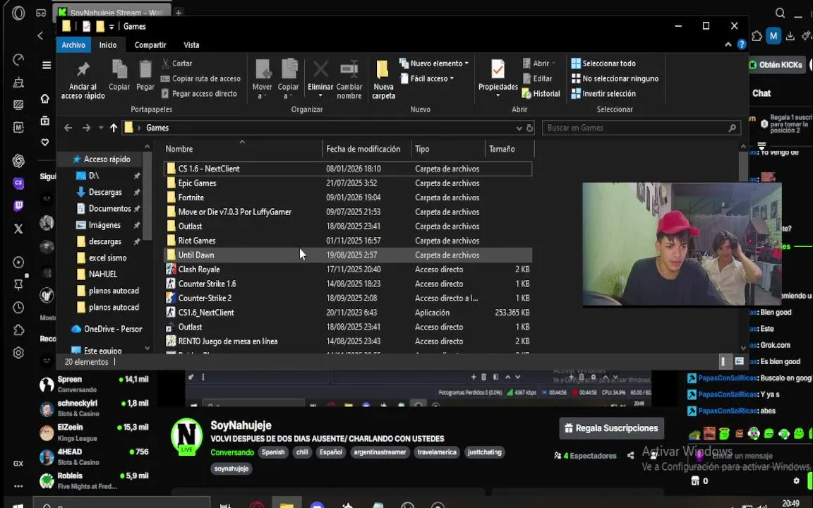813x508 pixels.
Task: Open the Archivo tab
Action: (73, 45)
